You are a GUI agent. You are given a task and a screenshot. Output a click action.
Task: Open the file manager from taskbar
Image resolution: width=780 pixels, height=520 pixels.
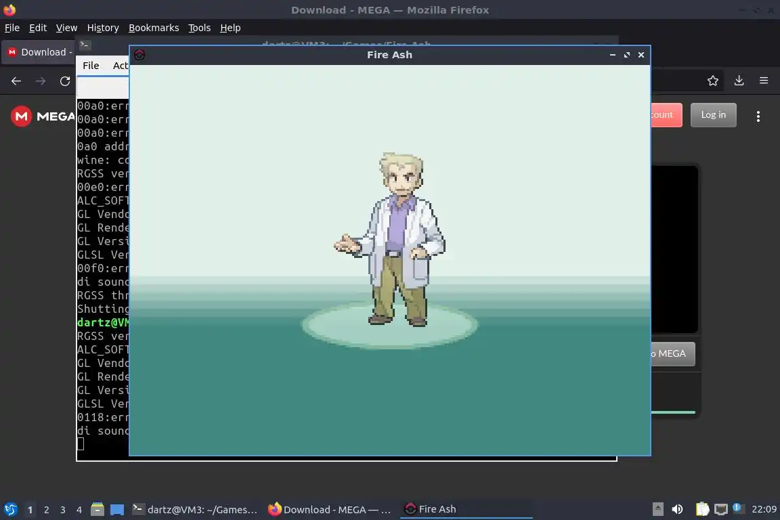[x=97, y=509]
